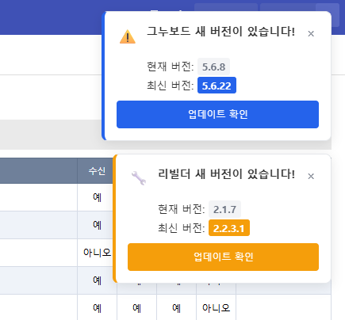Select the blue 5.6.22 latest version badge
345x320 pixels.
217,86
